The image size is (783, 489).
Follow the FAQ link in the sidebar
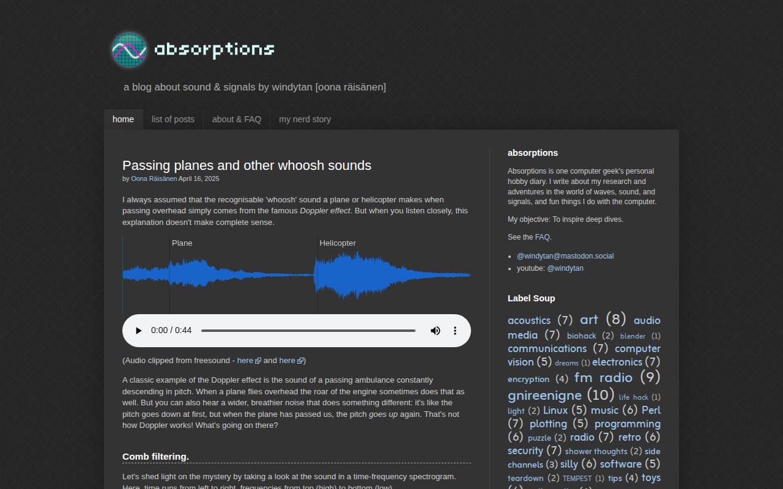click(542, 237)
